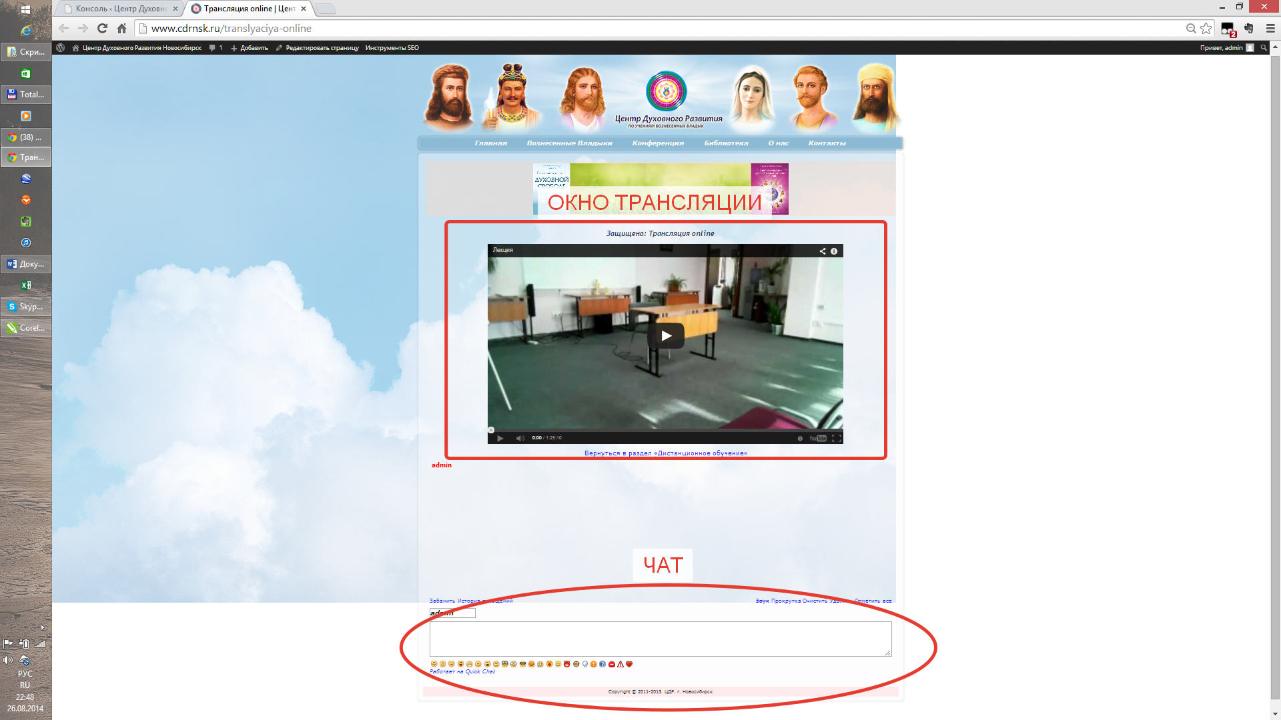1281x720 pixels.
Task: Click Добавить in the WordPress admin bar
Action: (x=250, y=47)
